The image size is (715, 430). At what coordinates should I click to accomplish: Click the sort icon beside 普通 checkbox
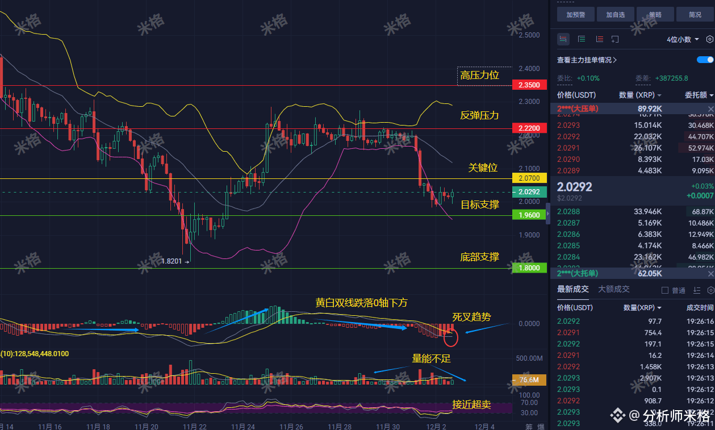[697, 290]
